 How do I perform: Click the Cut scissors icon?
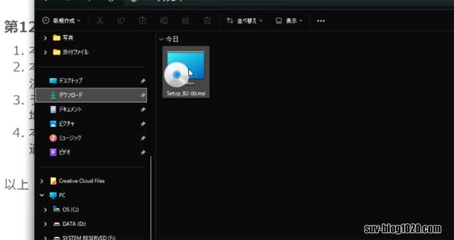point(100,21)
